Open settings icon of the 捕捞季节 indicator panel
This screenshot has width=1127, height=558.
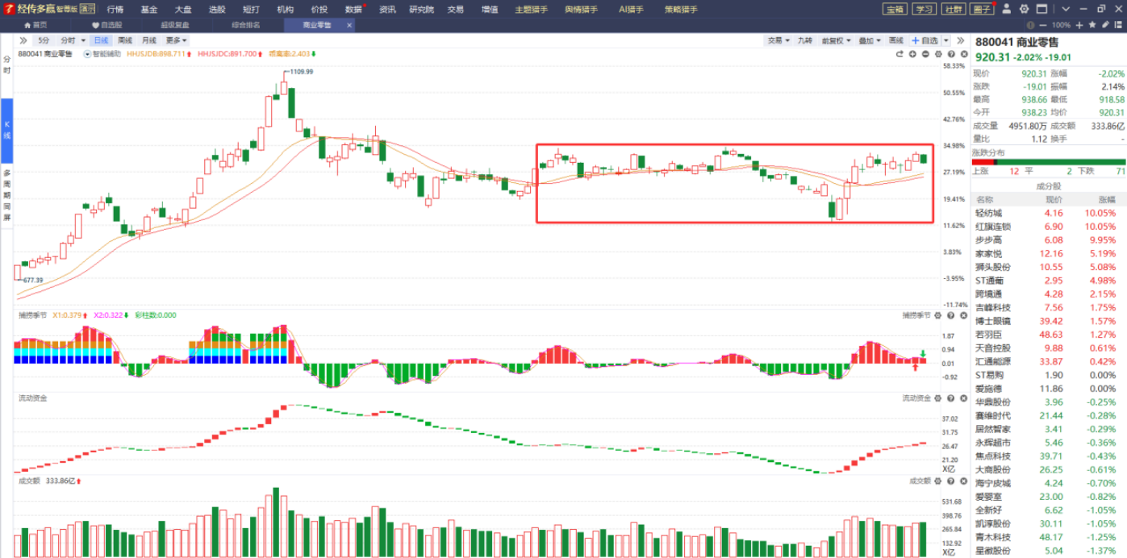coord(938,315)
